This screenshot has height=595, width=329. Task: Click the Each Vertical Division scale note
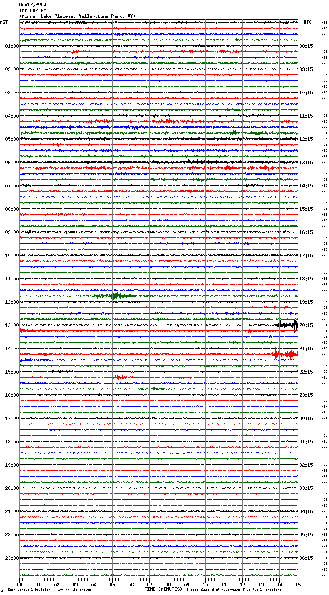(x=49, y=590)
